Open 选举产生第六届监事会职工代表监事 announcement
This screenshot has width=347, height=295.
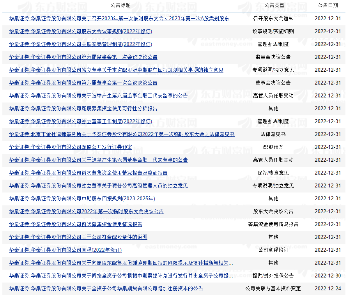point(99,95)
